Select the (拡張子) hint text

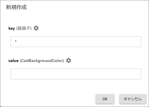(24, 28)
